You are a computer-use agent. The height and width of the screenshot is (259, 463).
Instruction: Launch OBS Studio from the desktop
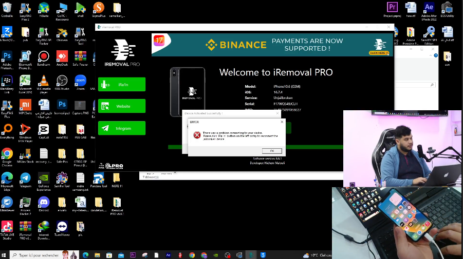click(62, 83)
